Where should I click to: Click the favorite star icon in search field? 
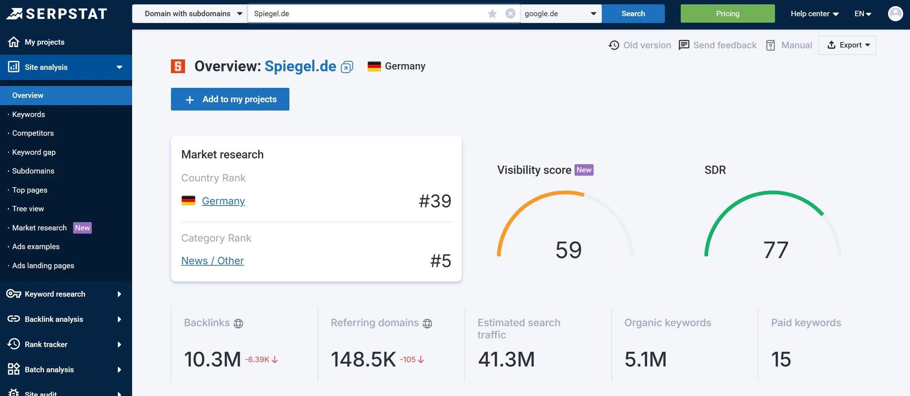(492, 14)
